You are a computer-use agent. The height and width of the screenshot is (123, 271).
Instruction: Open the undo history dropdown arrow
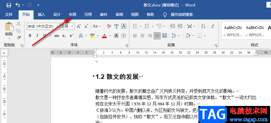point(23,5)
